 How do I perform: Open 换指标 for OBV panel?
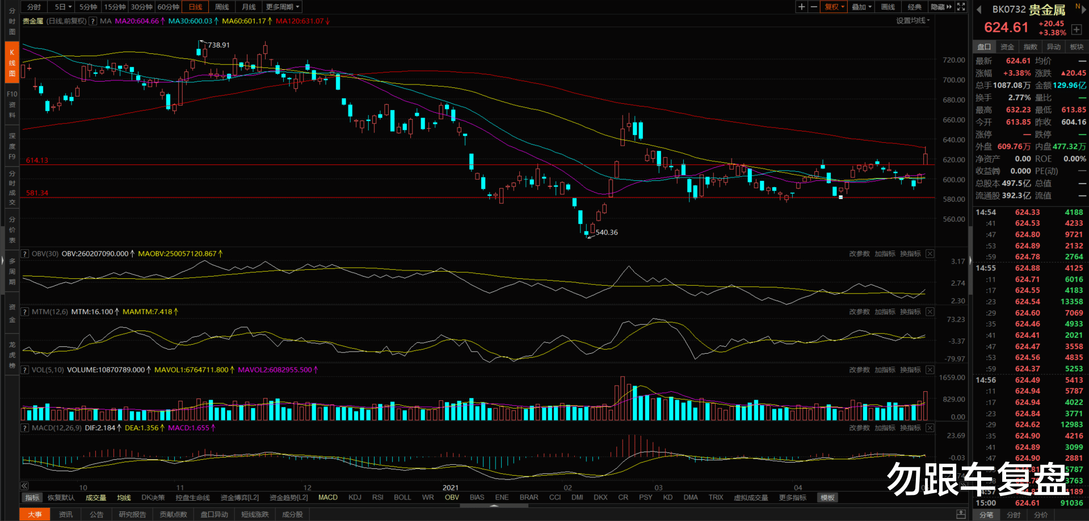click(x=910, y=253)
